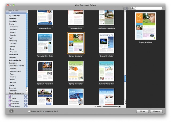The height and width of the screenshot is (122, 171).
Task: Select the Simple Newsletter template
Action: click(x=107, y=43)
